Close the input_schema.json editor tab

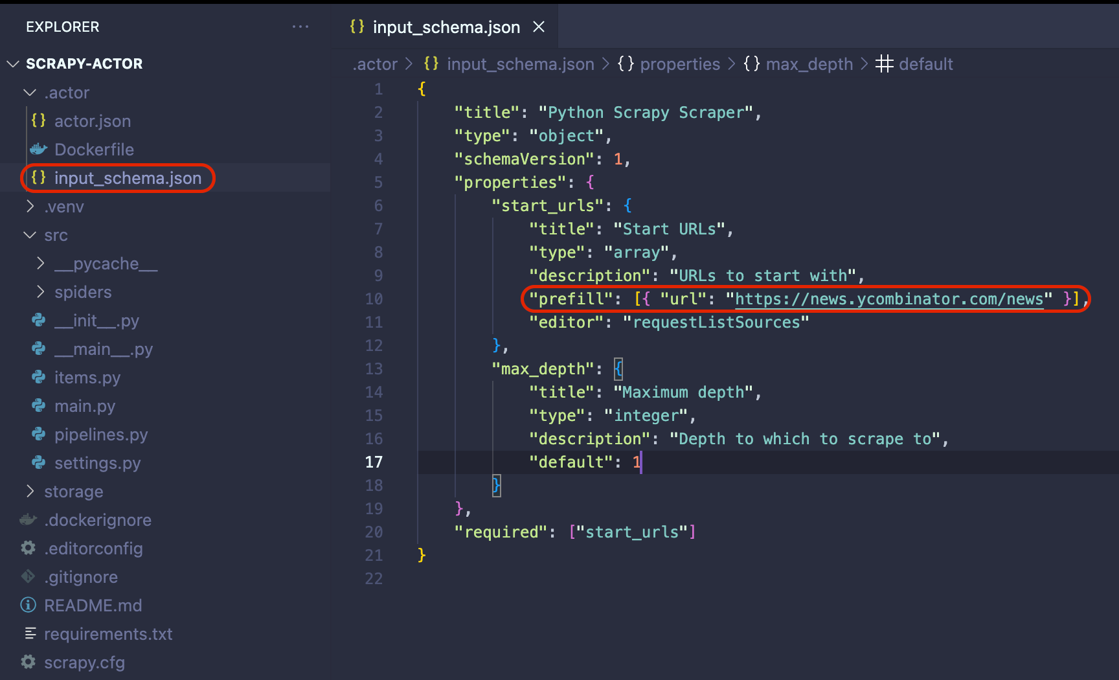click(539, 27)
